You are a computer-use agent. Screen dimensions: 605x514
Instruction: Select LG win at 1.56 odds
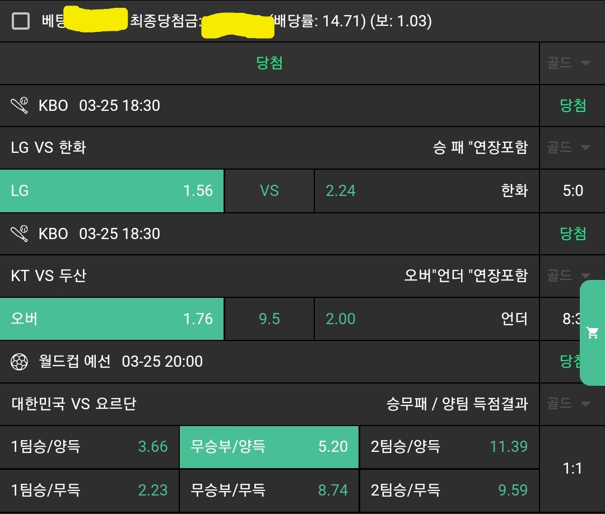(x=112, y=191)
